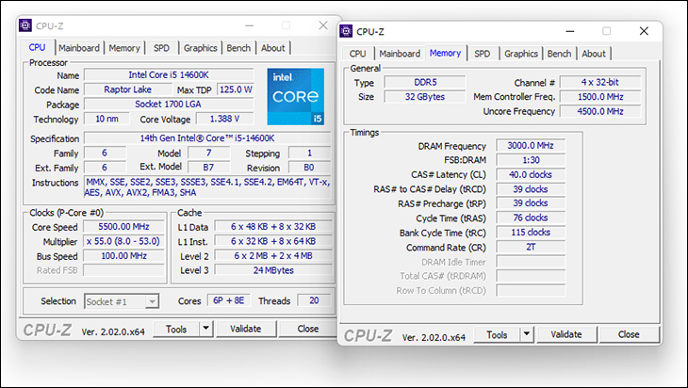Image resolution: width=688 pixels, height=388 pixels.
Task: Click Level 2 cache value 6 x 2 MB
Action: [x=273, y=255]
